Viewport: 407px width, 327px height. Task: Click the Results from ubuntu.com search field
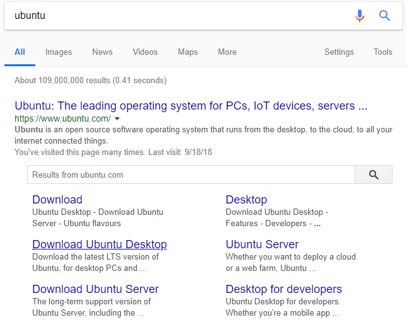point(191,175)
